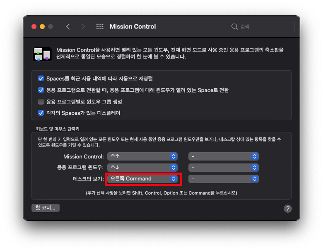Click the Mission Control: shortcut label
The width and height of the screenshot is (323, 251).
tap(83, 157)
